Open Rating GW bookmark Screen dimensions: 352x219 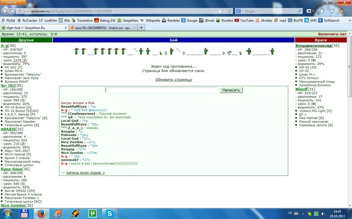[x=105, y=20]
